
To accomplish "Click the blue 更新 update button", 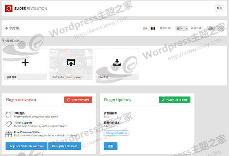I will pos(111,146).
